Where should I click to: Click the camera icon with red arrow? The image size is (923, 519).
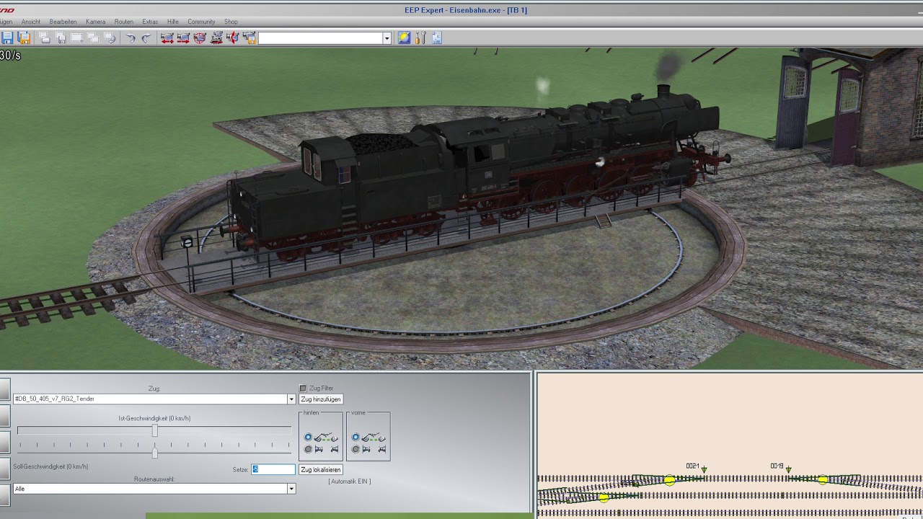(233, 37)
